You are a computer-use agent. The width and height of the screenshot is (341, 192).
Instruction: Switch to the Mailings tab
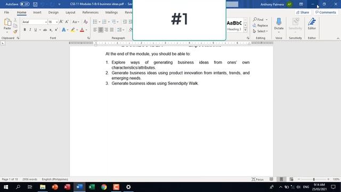111,12
